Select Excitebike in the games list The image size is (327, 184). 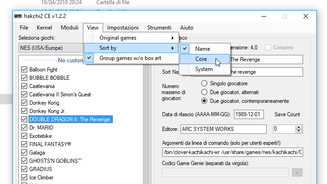[41, 136]
